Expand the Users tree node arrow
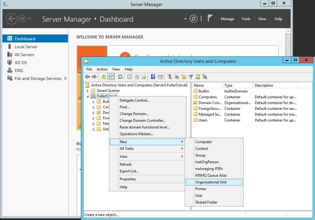The height and width of the screenshot is (220, 315). [x=93, y=130]
